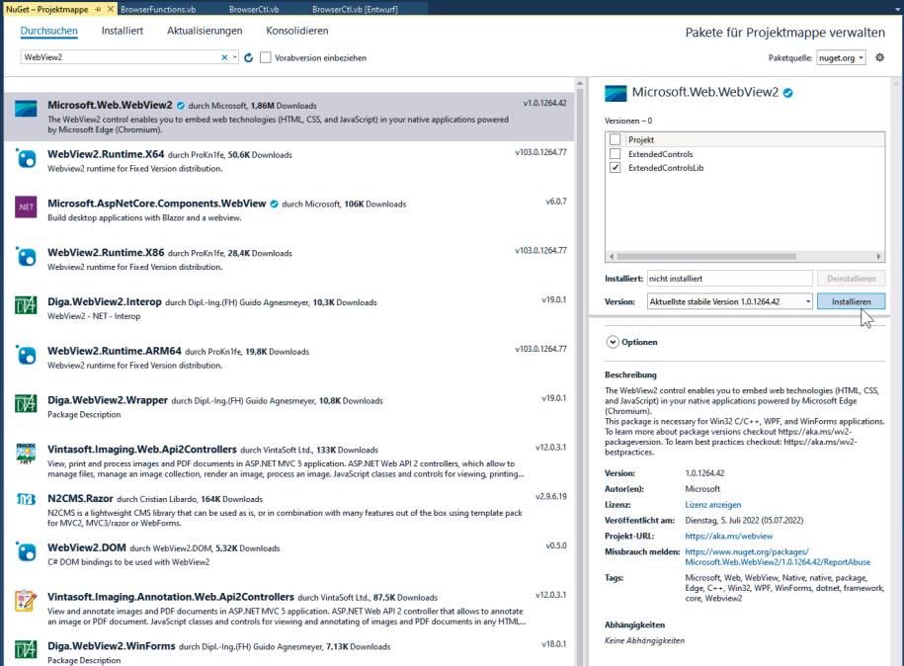Pin the NuGet – Projektmappe tab
This screenshot has width=904, height=666.
[x=98, y=9]
